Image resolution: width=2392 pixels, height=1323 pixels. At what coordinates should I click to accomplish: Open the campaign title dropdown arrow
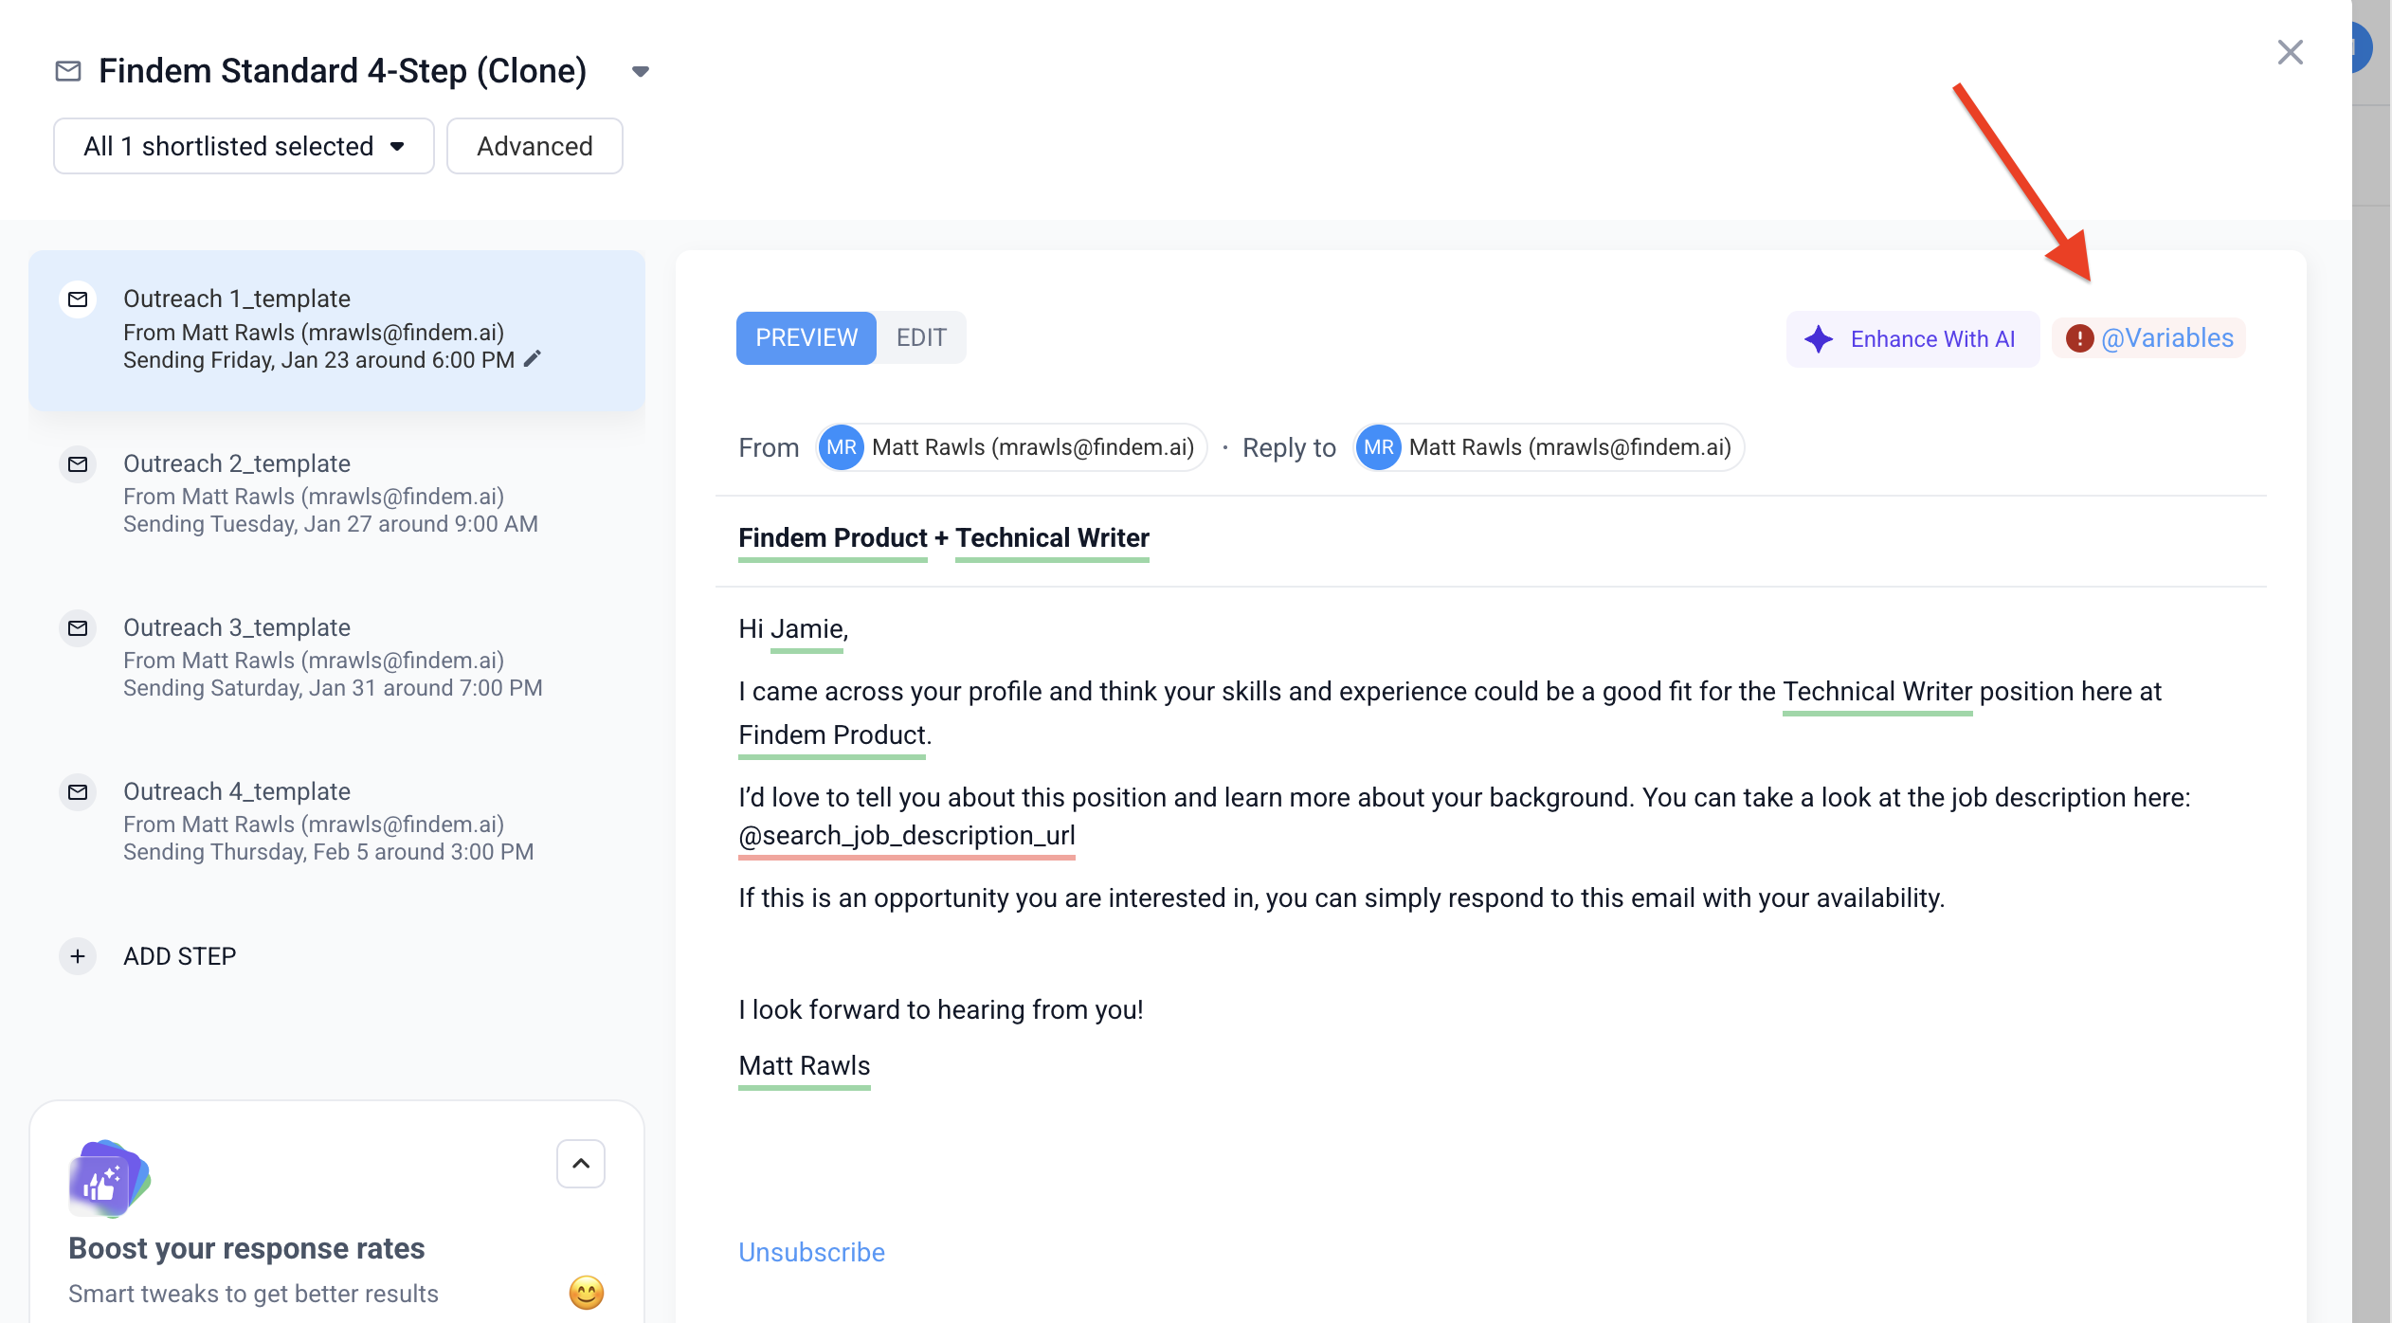641,72
